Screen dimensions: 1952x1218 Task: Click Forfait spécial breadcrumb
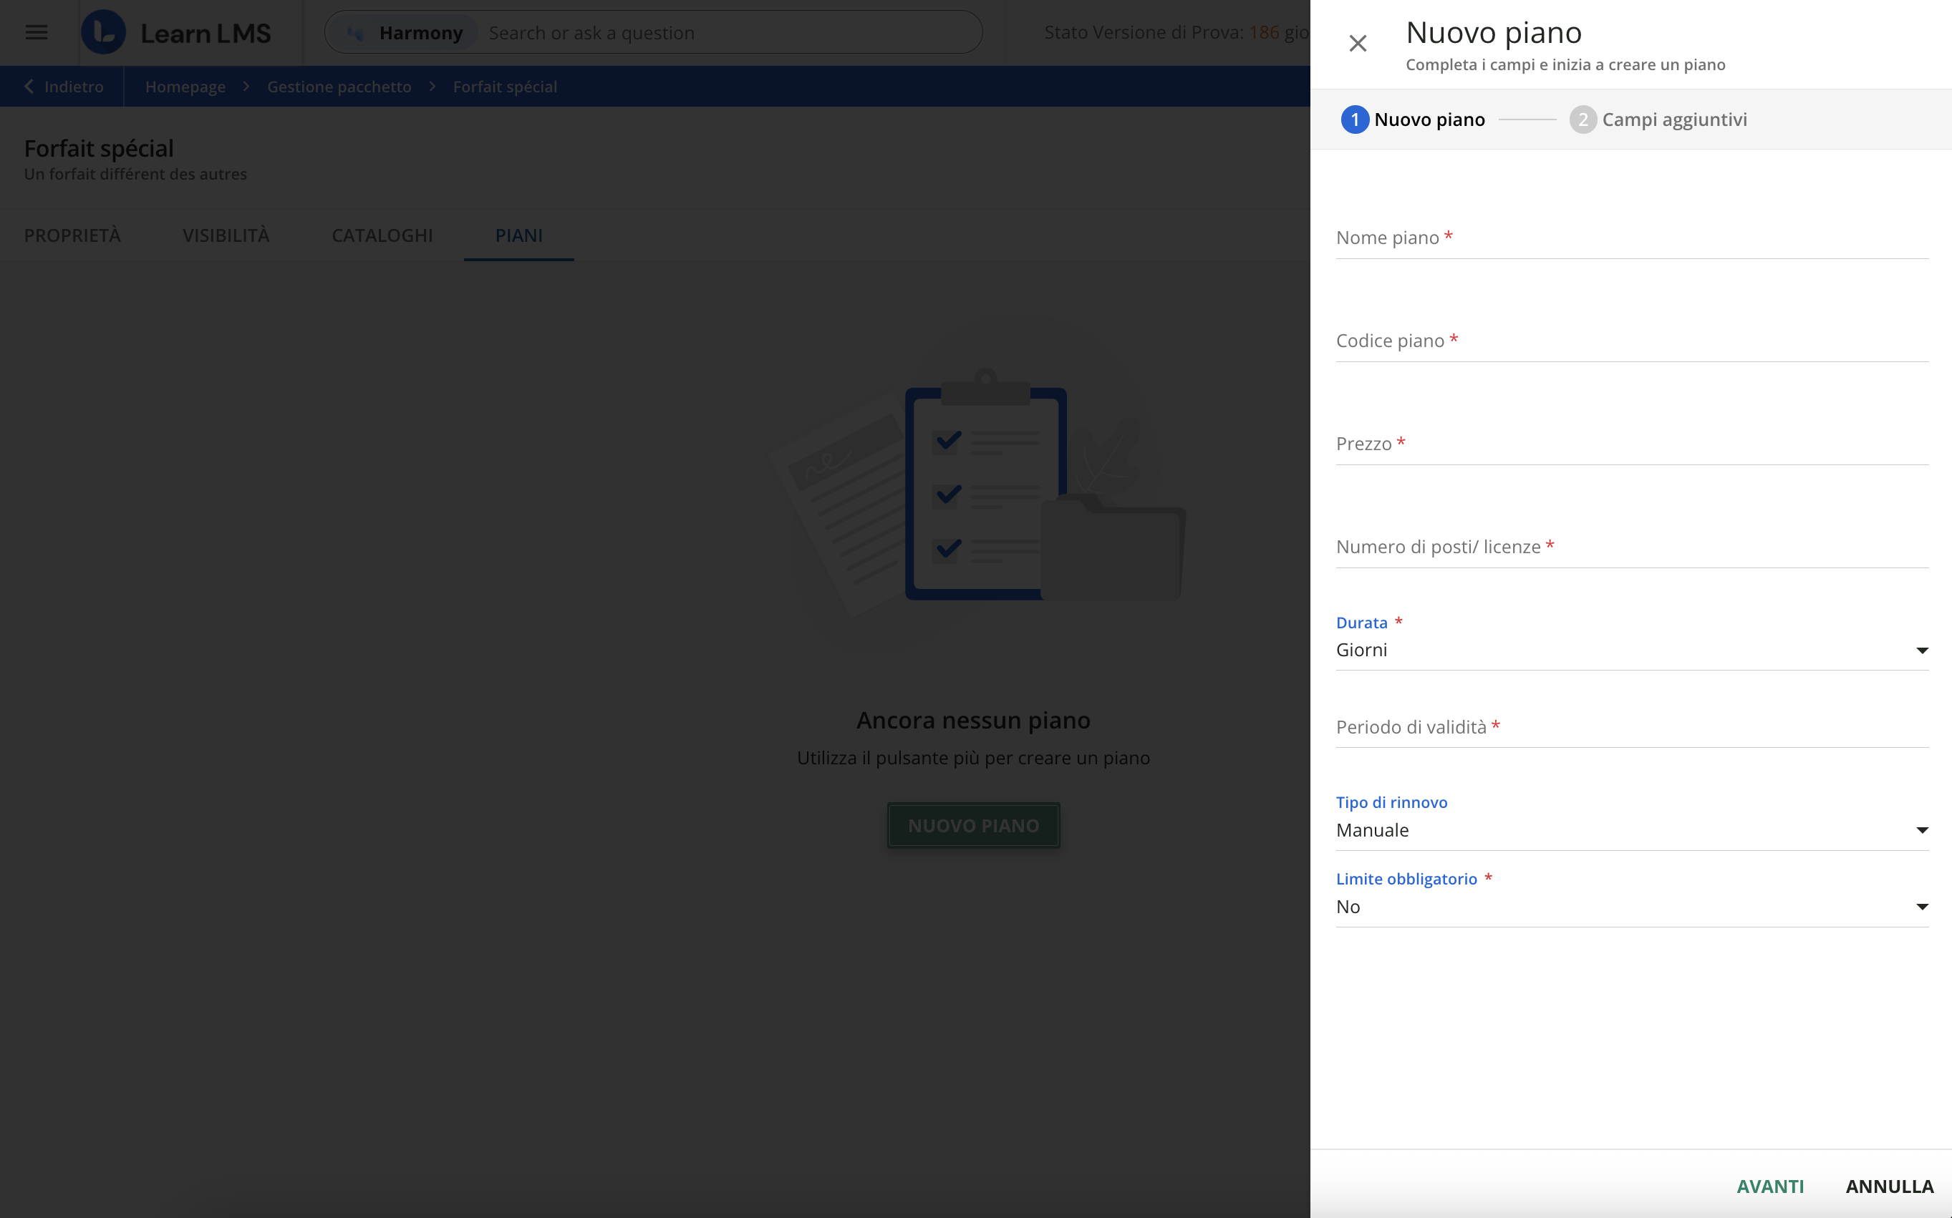tap(506, 86)
